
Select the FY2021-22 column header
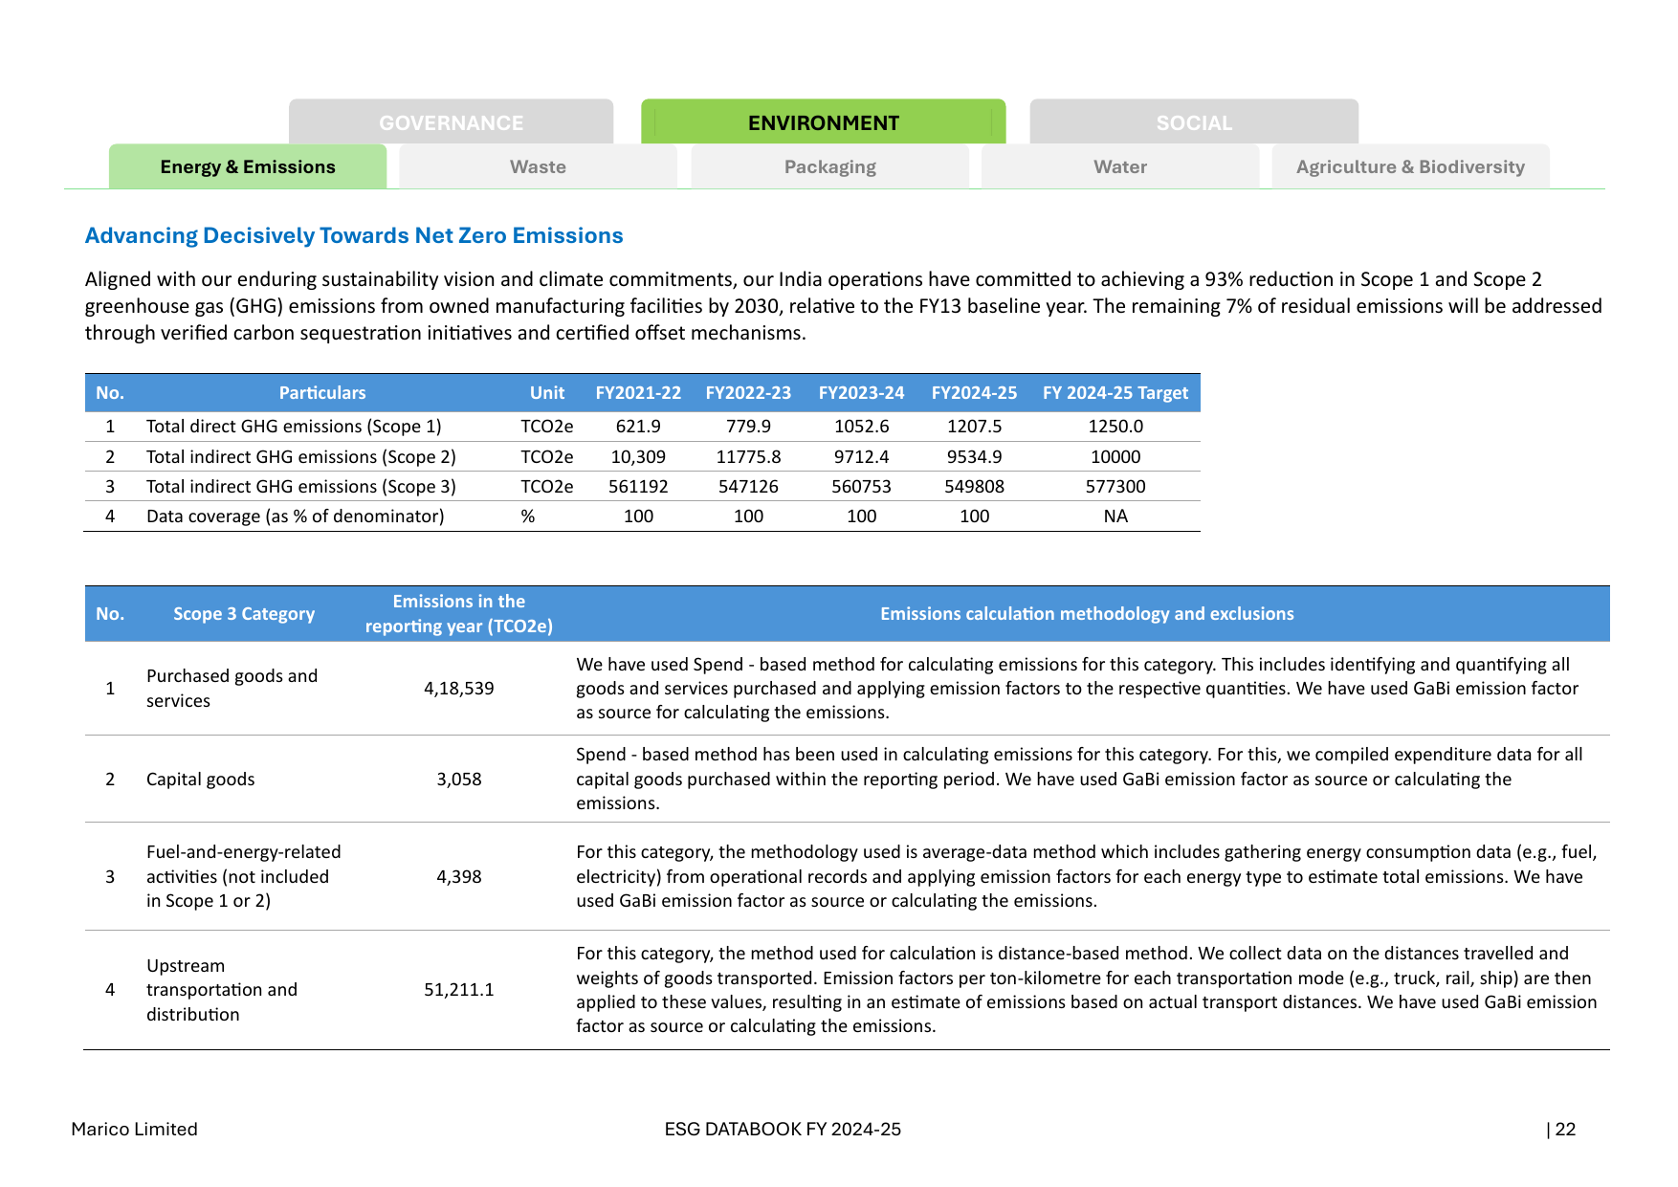click(x=638, y=393)
